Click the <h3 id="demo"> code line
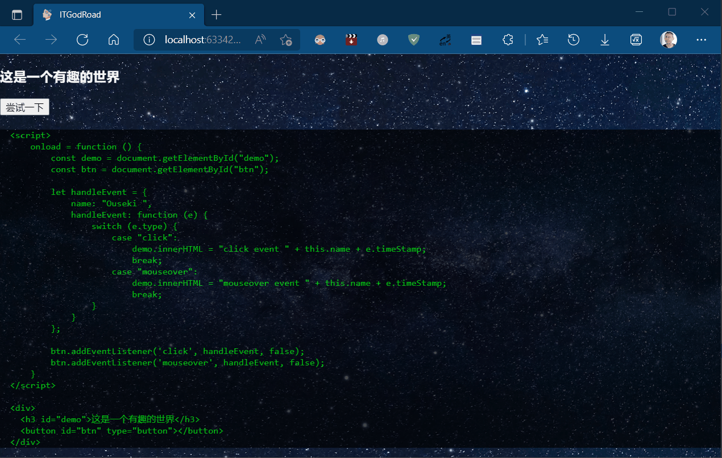 pos(110,419)
